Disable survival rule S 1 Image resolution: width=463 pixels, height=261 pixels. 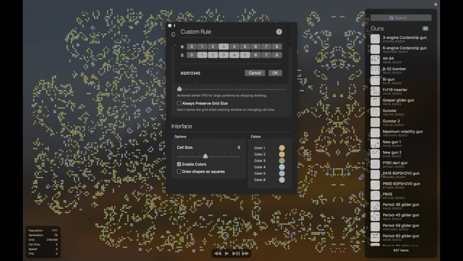202,55
